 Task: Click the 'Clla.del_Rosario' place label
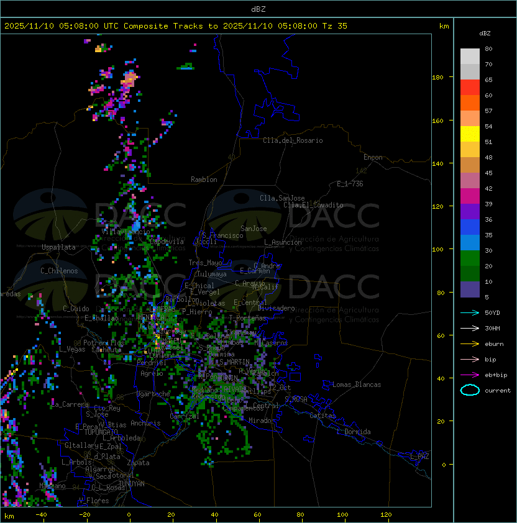[293, 140]
